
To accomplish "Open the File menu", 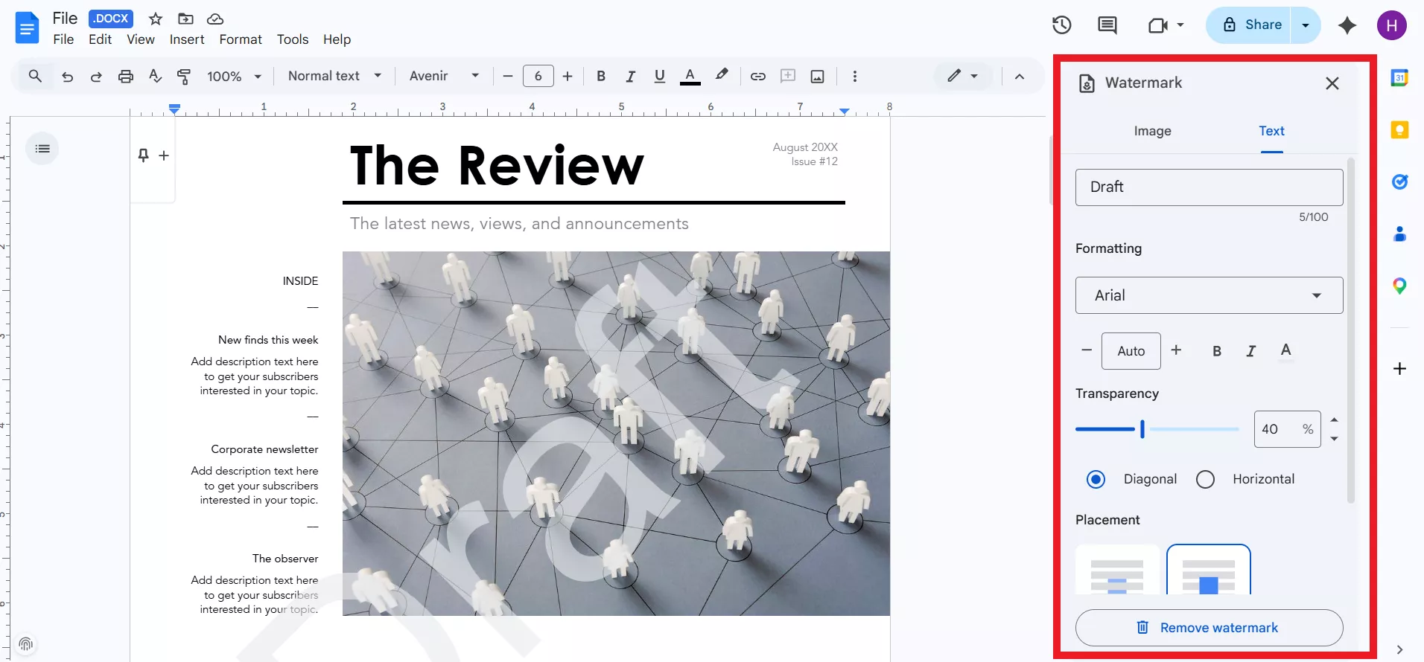I will click(x=63, y=39).
